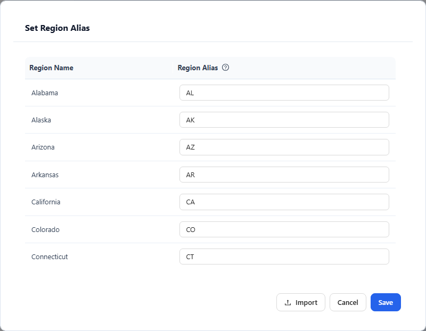Screen dimensions: 426x331
Task: Select the California alias input box
Action: [x=284, y=202]
